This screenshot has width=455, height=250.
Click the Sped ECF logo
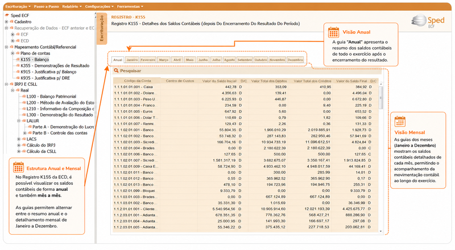click(x=428, y=21)
